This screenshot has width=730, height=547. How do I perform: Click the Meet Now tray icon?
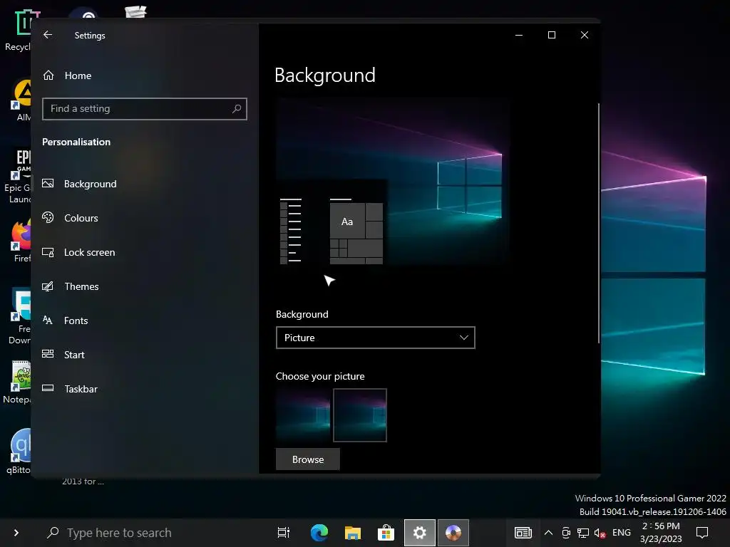point(565,533)
